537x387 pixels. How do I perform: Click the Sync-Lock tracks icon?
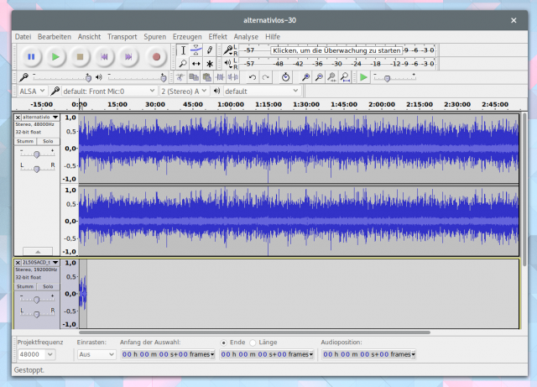(285, 77)
